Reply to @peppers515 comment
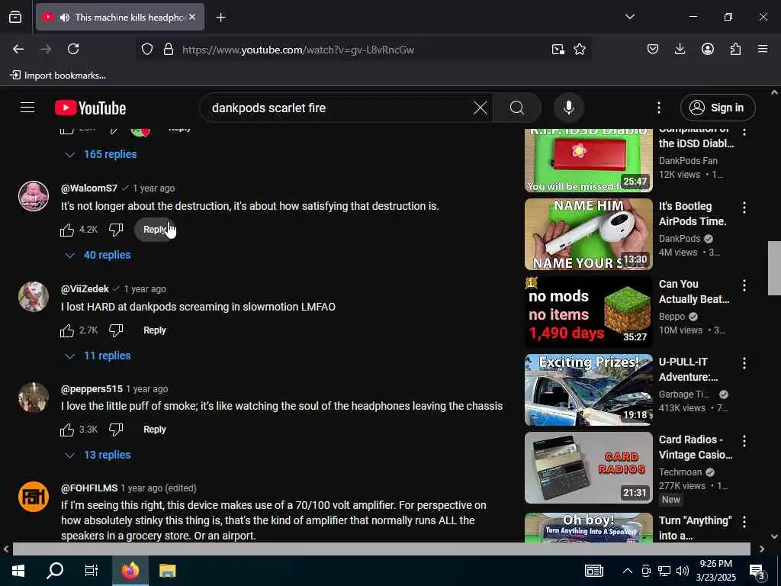Screen dimensions: 781x586 (x=154, y=430)
